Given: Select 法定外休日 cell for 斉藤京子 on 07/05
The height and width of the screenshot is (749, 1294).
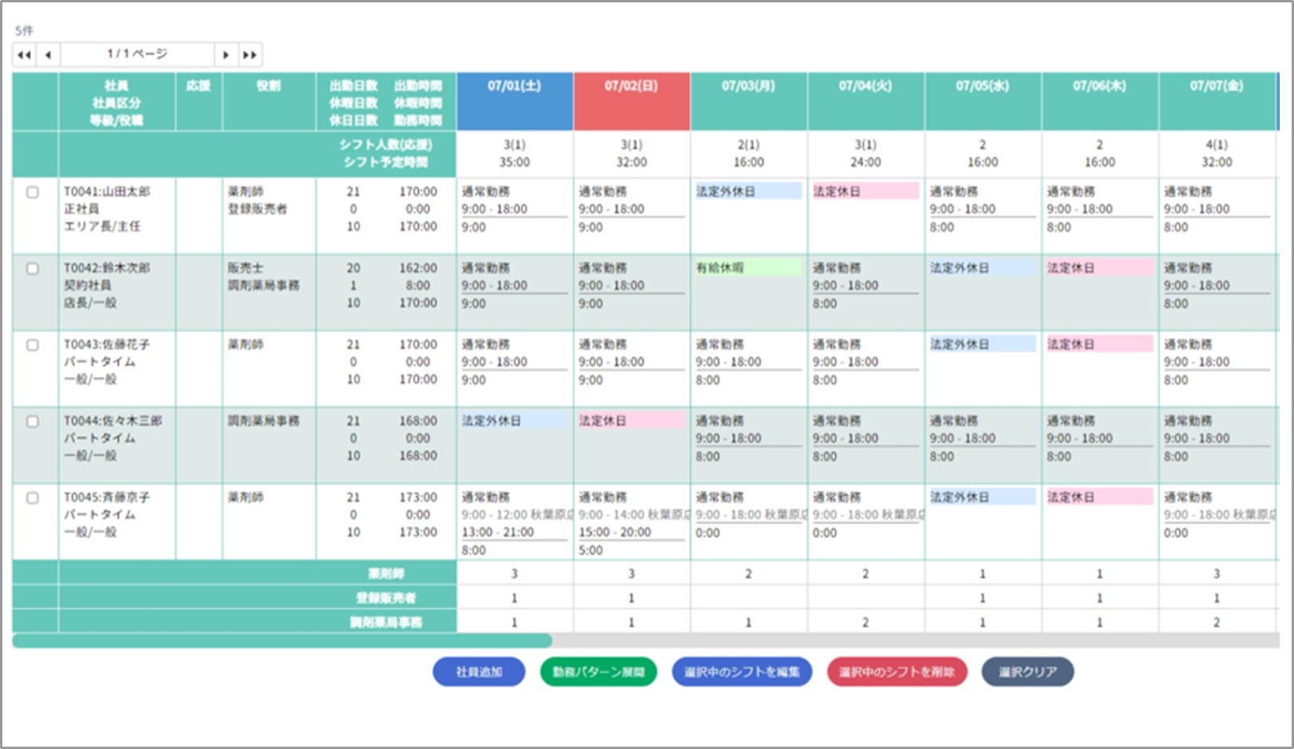Looking at the screenshot, I should click(982, 497).
